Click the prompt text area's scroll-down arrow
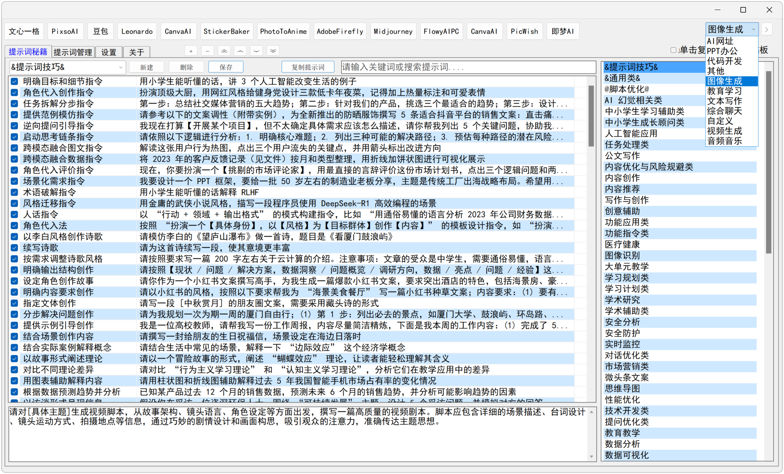784x474 pixels. pyautogui.click(x=591, y=457)
